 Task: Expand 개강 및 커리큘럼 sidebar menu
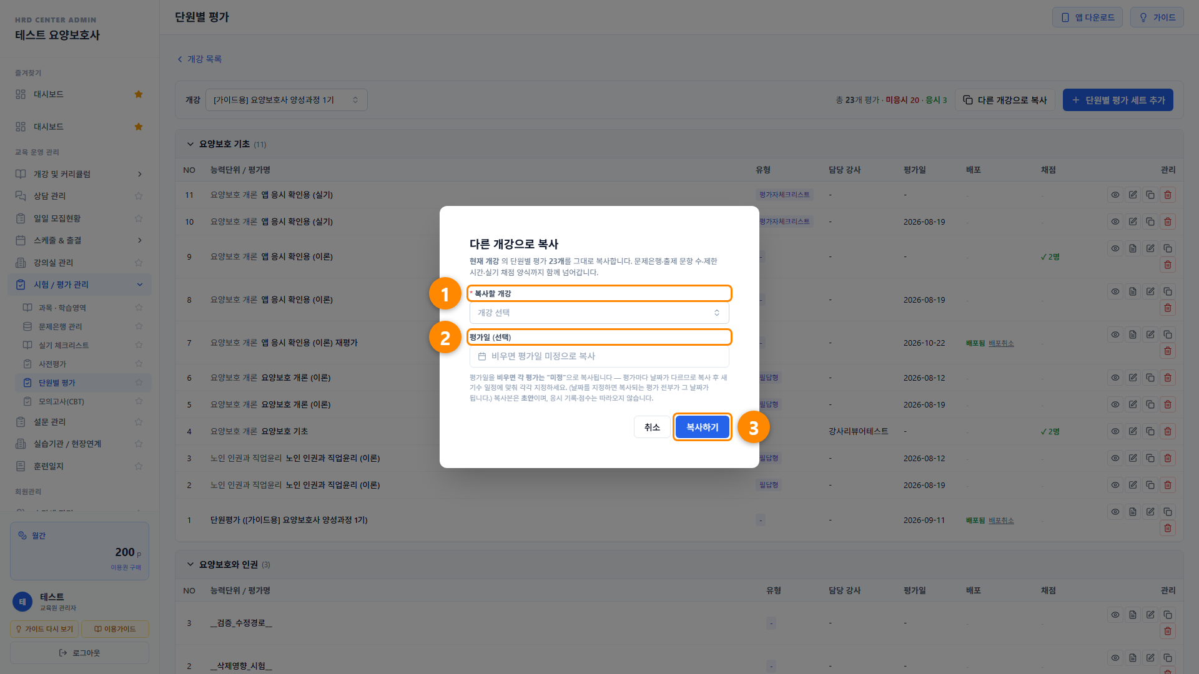[x=79, y=174]
